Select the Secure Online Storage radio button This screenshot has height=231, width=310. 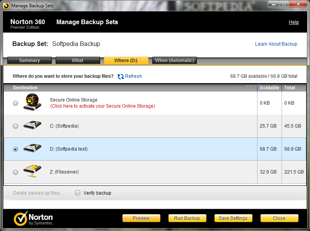tap(15, 103)
